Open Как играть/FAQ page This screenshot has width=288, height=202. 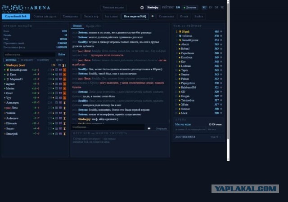tap(135, 16)
